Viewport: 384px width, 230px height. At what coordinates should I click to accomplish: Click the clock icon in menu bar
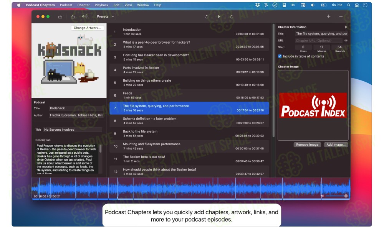[365, 5]
